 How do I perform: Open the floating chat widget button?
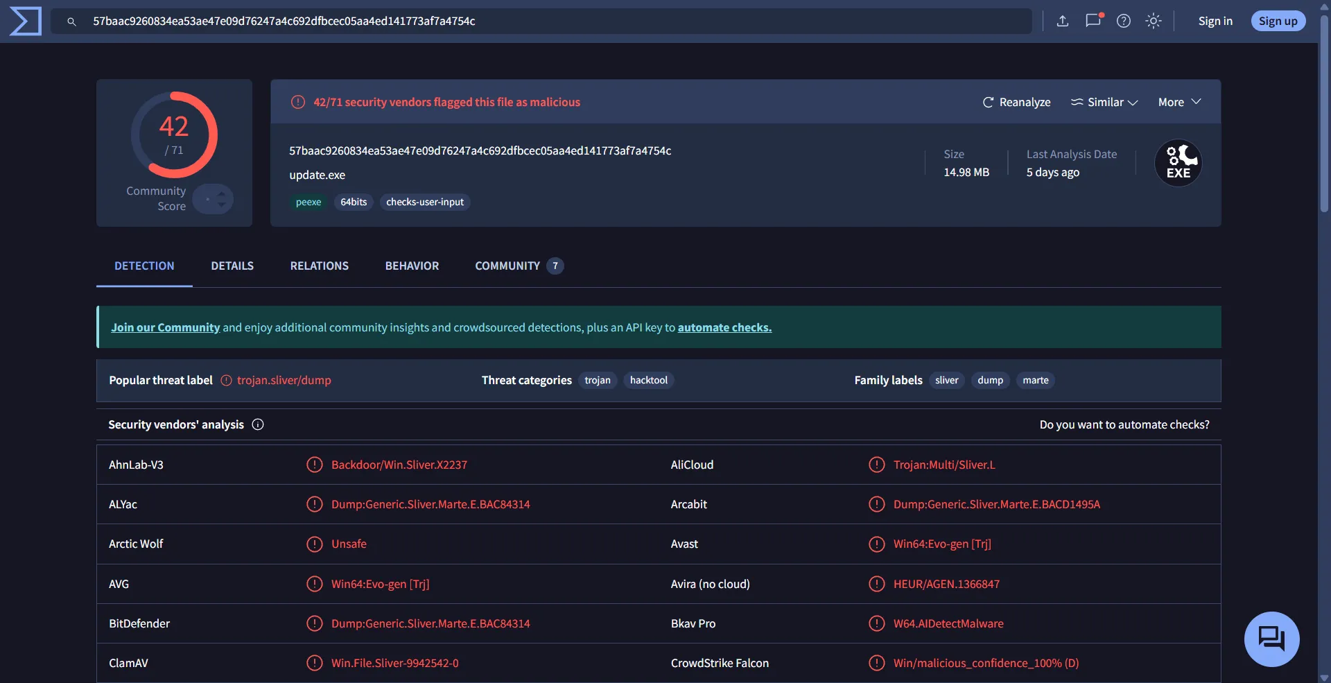(1271, 639)
